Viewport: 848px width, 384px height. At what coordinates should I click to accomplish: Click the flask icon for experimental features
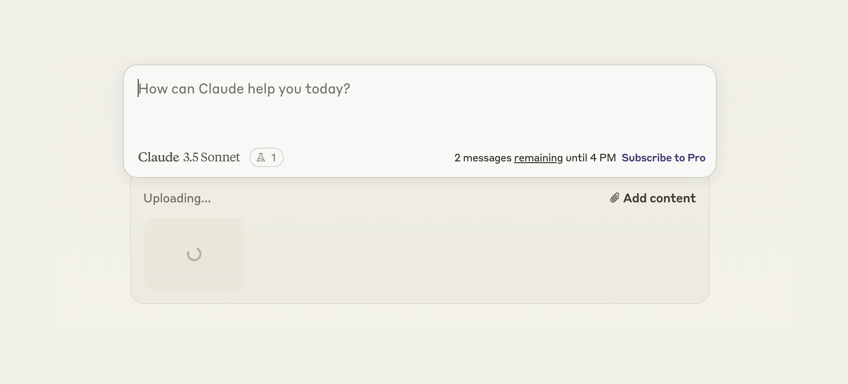(x=261, y=157)
